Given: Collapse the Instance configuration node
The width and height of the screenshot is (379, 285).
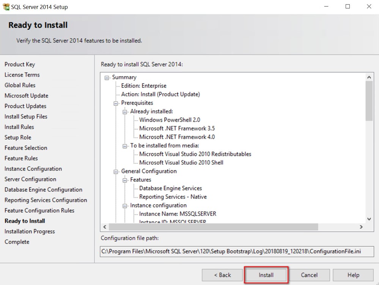Looking at the screenshot, I should click(x=125, y=206).
